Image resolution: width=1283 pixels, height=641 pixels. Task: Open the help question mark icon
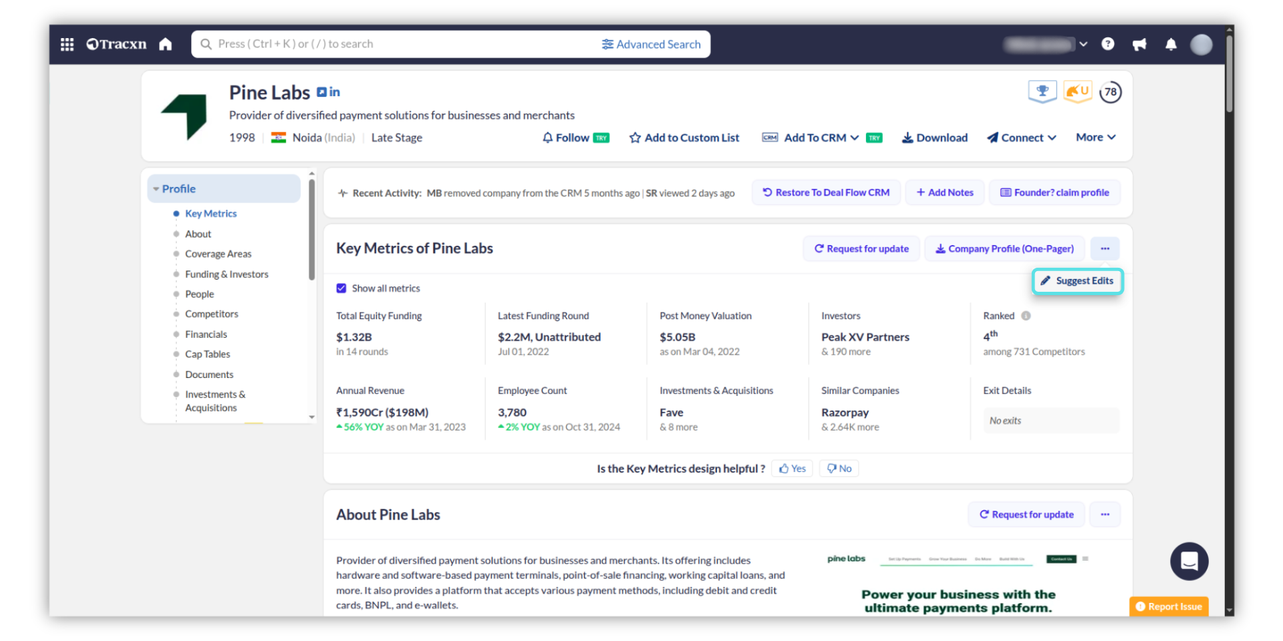(1107, 44)
